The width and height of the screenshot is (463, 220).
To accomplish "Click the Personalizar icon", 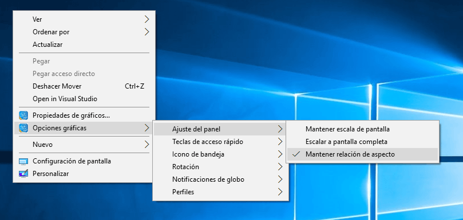I will point(23,174).
